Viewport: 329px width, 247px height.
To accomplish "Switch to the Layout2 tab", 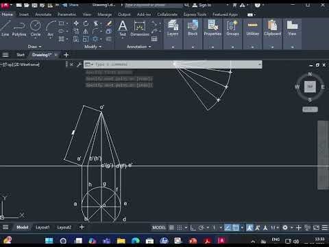I will tap(64, 227).
